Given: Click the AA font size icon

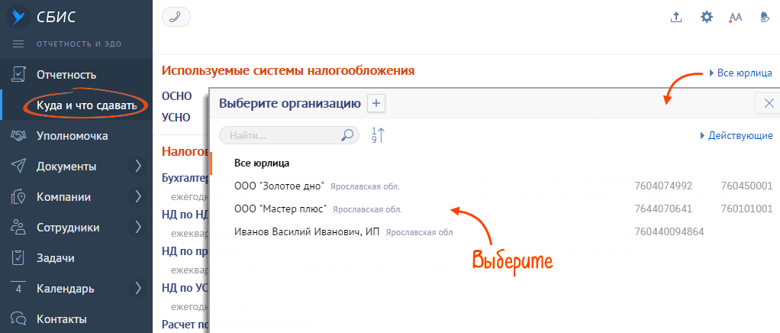Looking at the screenshot, I should point(735,18).
